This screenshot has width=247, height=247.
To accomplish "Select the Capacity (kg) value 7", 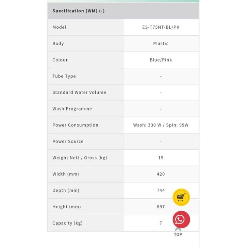I will point(161,223).
